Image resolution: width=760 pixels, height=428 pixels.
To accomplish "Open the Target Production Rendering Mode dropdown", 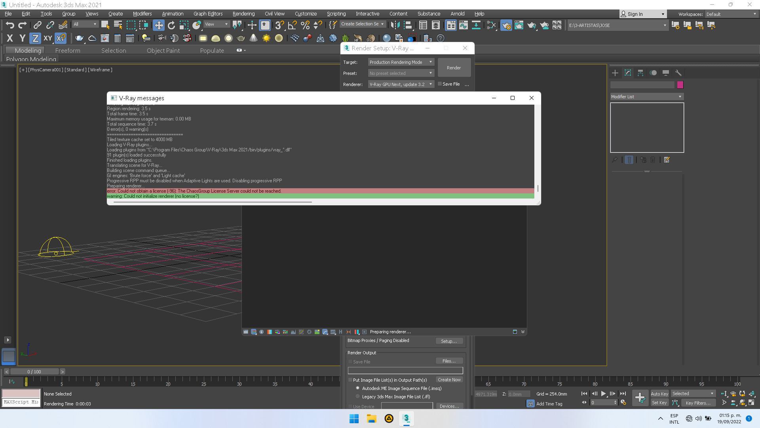I will point(401,62).
